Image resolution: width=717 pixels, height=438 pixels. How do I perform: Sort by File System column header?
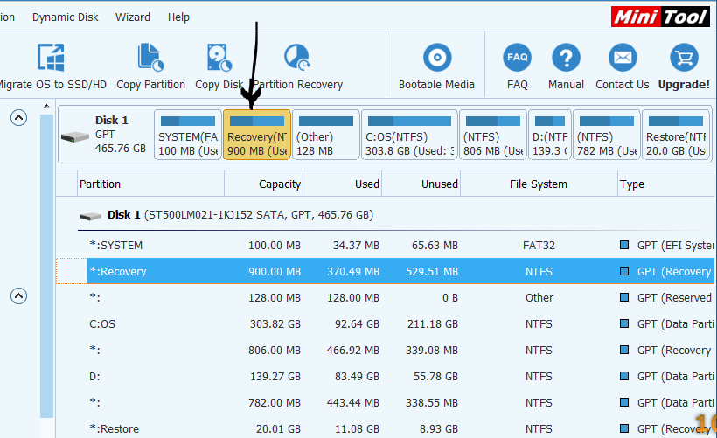[x=539, y=184]
